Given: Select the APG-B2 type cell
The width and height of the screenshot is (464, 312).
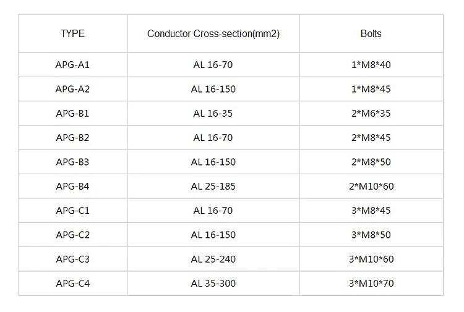Looking at the screenshot, I should (x=72, y=138).
